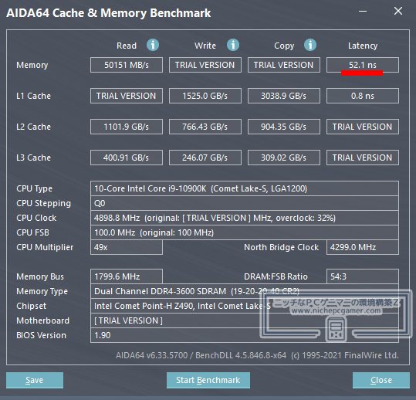Select the Memory read value 50151 MB/s
Image resolution: width=416 pixels, height=400 pixels.
(x=127, y=65)
